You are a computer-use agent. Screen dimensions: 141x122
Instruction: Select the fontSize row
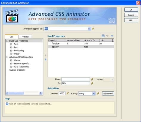[x=81, y=44]
